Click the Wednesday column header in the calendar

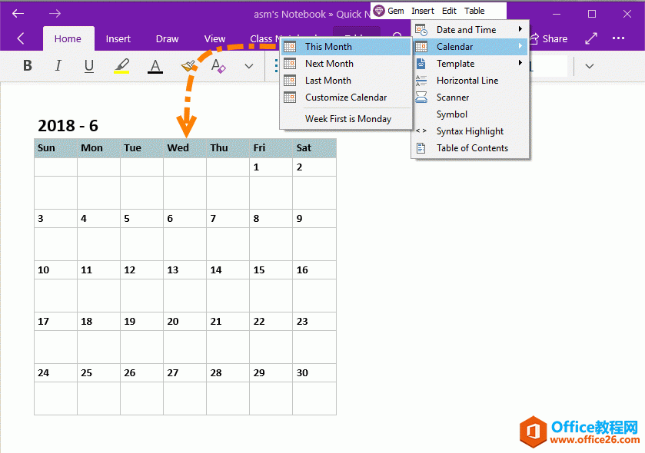(178, 148)
